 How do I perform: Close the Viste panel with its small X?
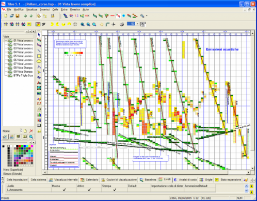pos(34,31)
